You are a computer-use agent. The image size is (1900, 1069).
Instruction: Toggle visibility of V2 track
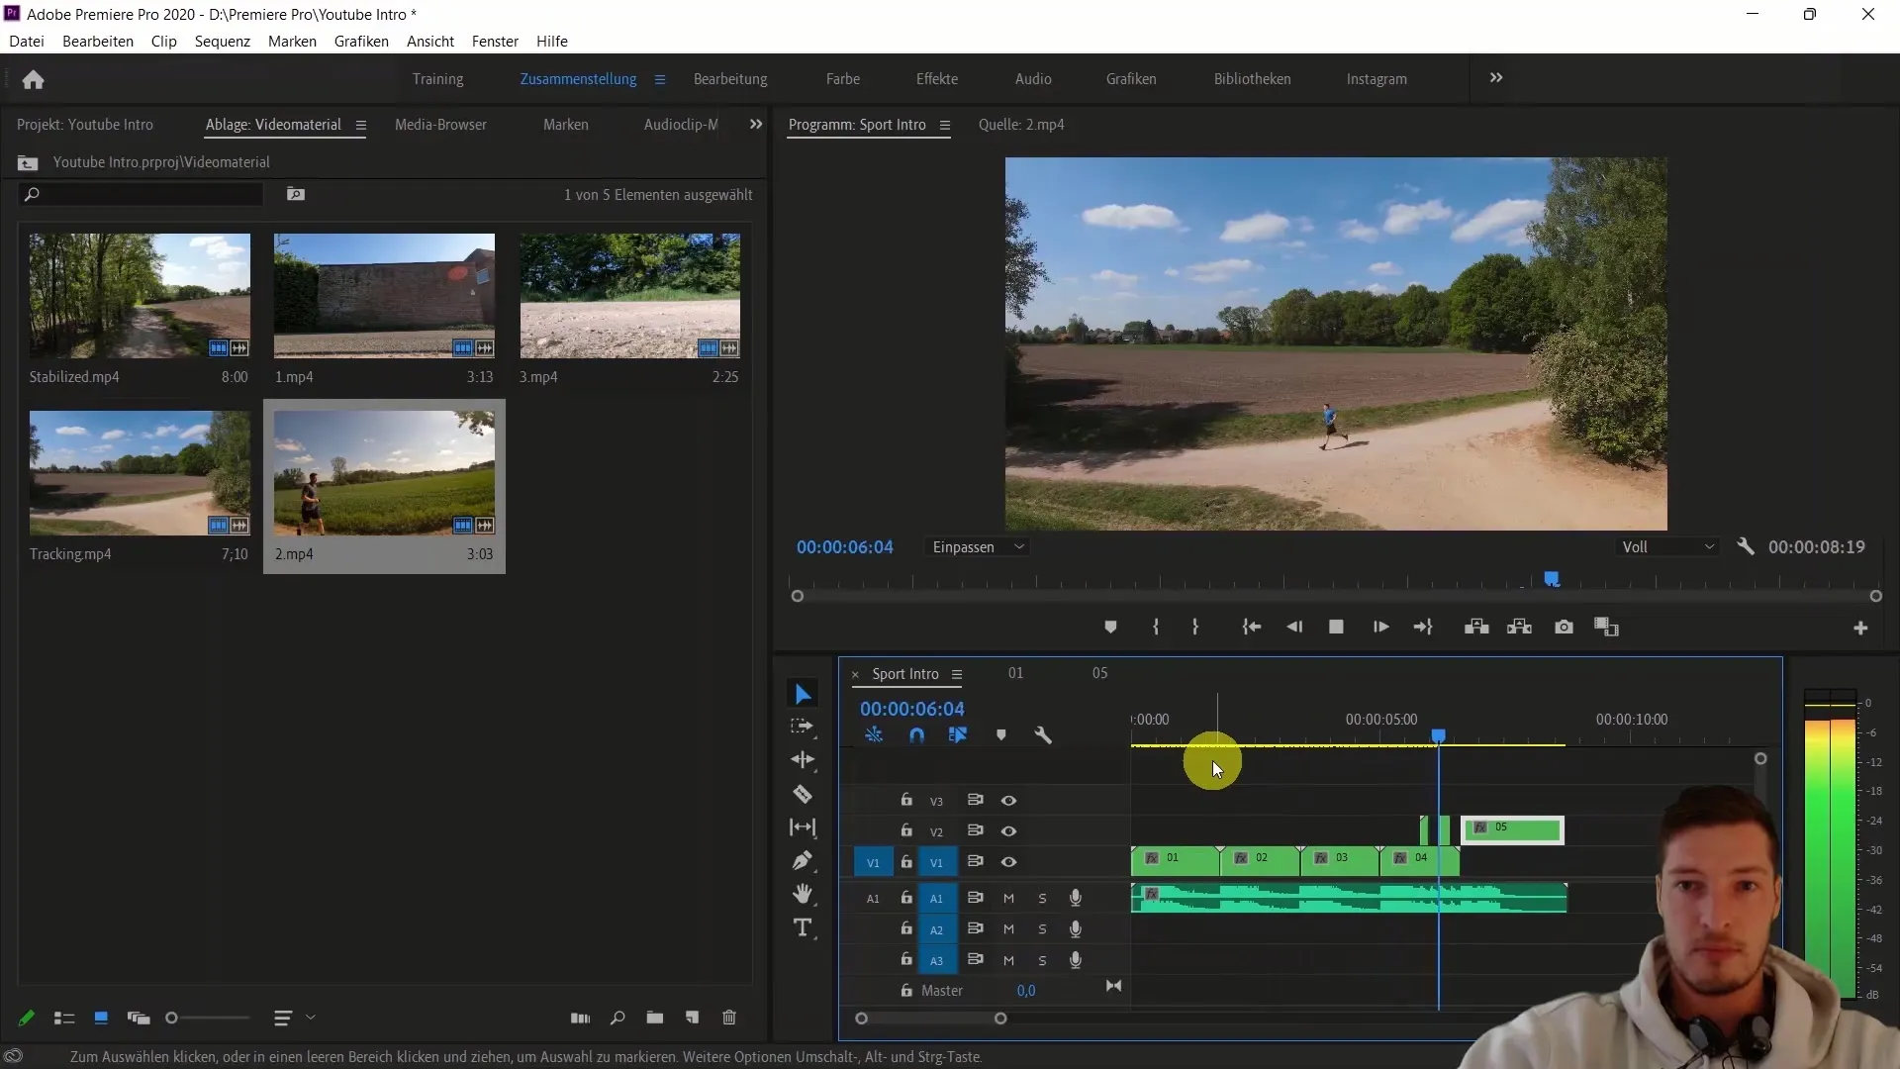(1008, 830)
